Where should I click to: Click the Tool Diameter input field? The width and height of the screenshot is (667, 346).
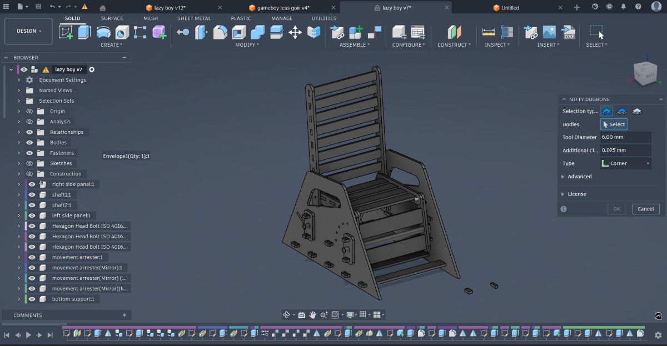pos(626,137)
